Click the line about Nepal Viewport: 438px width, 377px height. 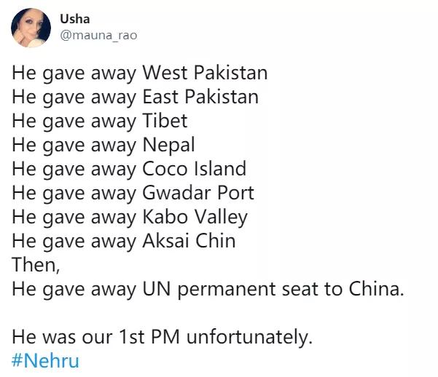point(103,145)
